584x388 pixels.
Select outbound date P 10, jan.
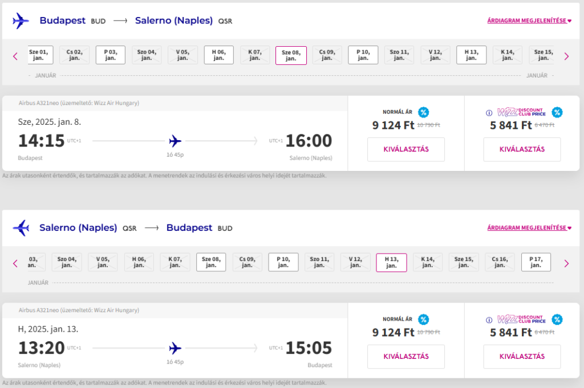click(x=363, y=55)
